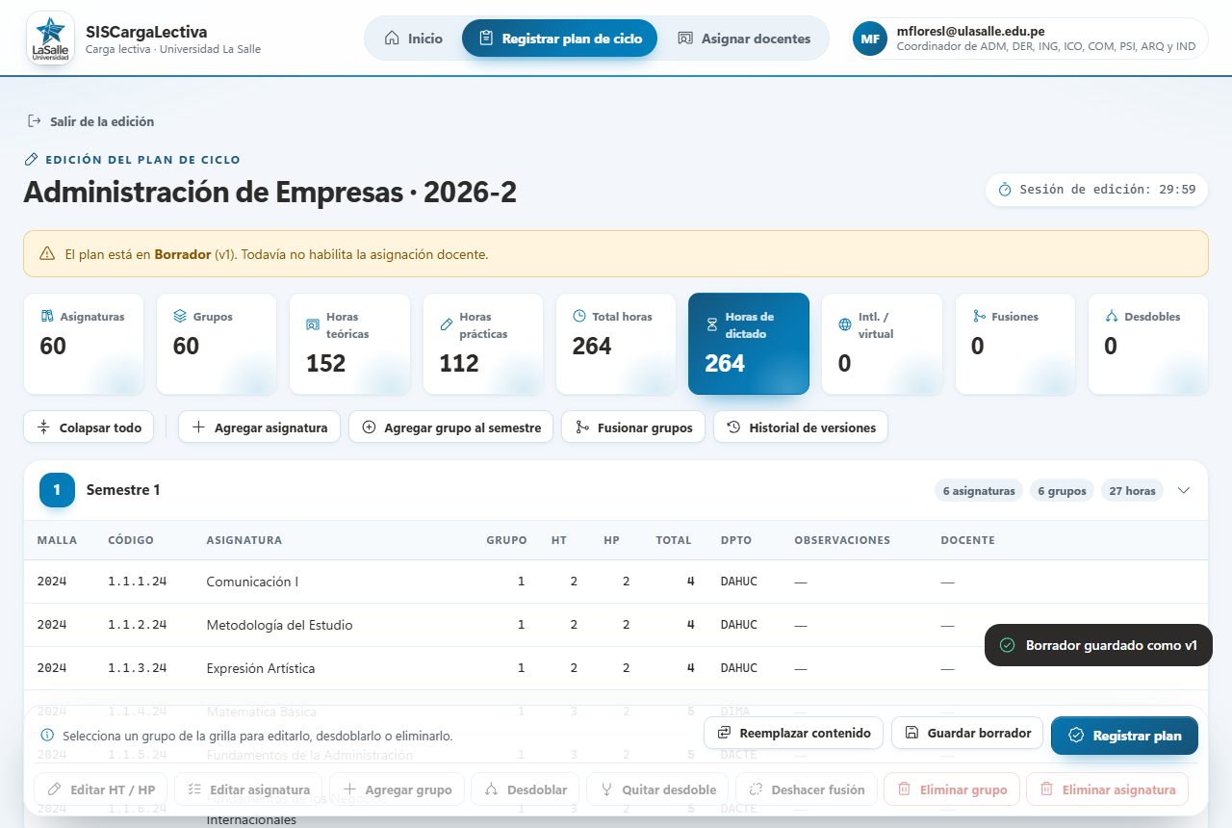
Task: Select the Comunicación I row
Action: tap(616, 582)
